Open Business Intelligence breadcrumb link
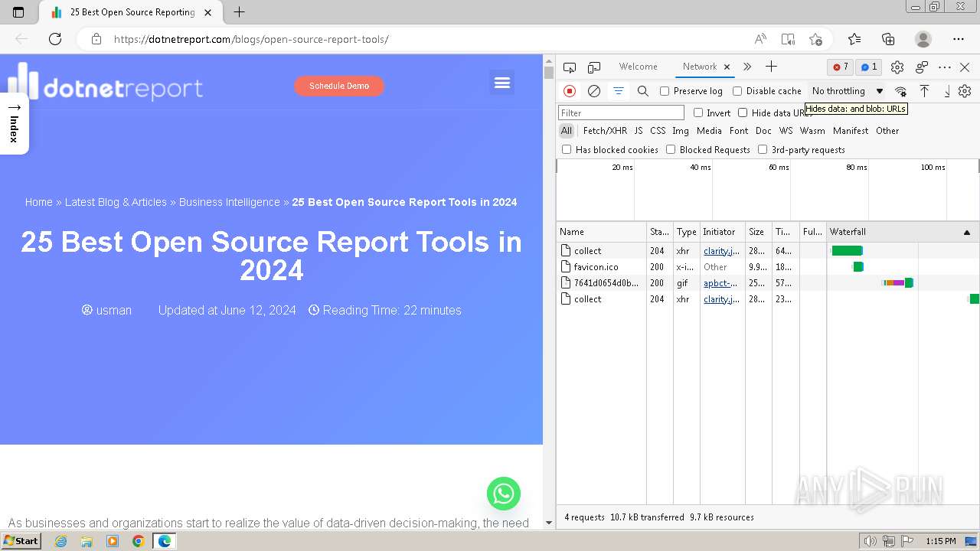 click(230, 202)
